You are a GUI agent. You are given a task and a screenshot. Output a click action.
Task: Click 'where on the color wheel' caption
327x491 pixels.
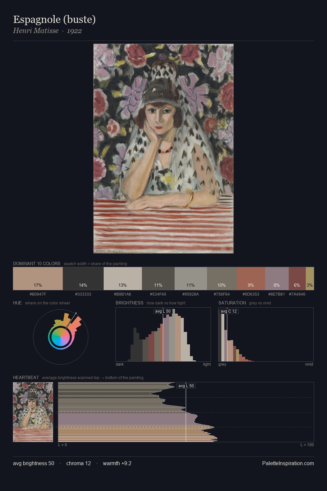tap(47, 303)
